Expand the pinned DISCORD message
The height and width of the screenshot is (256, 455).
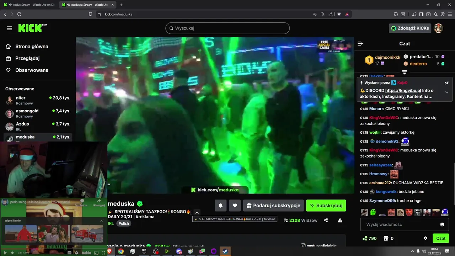point(446,92)
